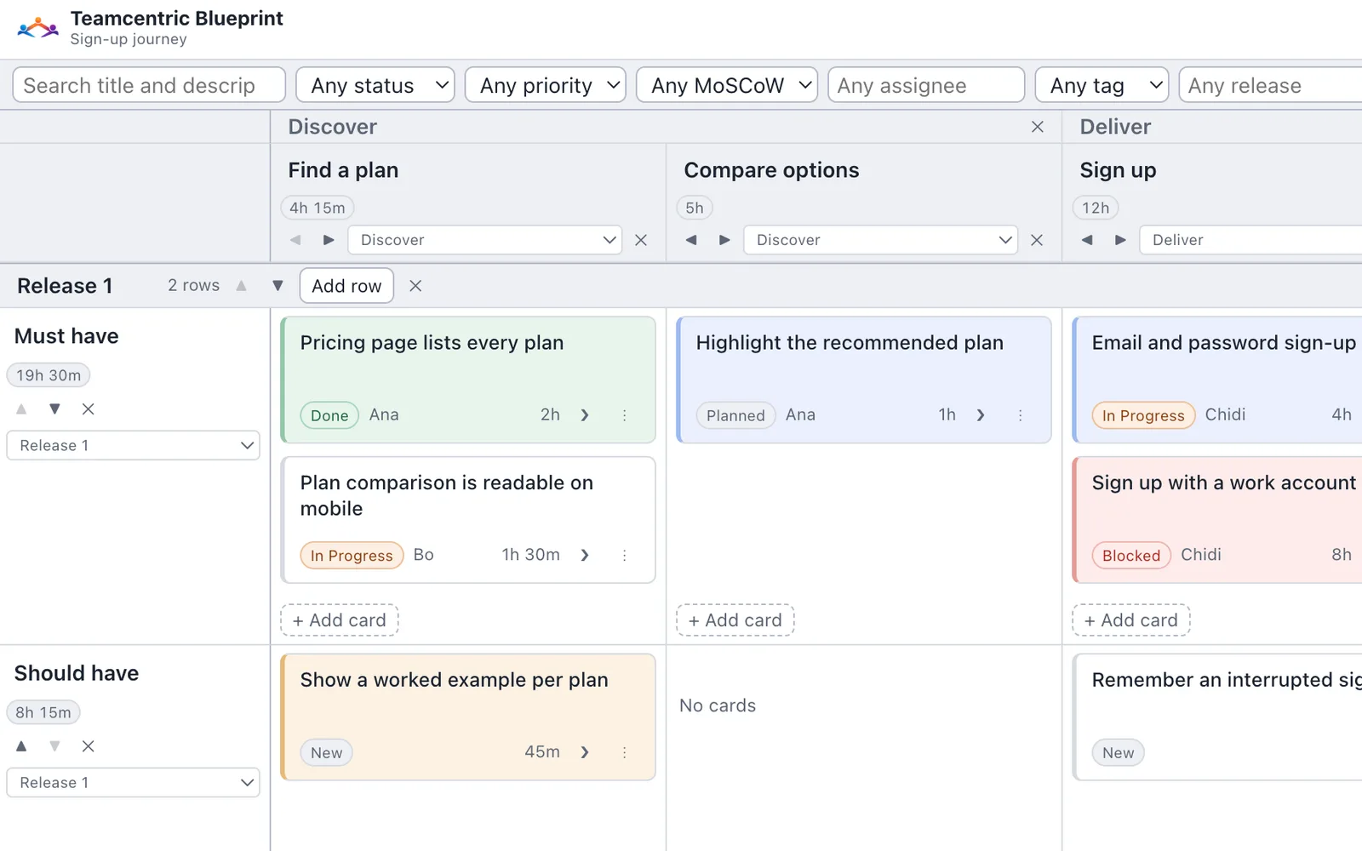Move Compare options step left
The image size is (1362, 851).
click(691, 240)
